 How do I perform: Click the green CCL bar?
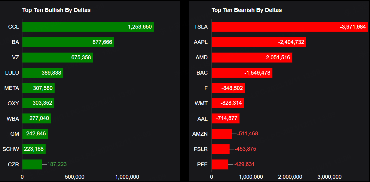point(88,27)
